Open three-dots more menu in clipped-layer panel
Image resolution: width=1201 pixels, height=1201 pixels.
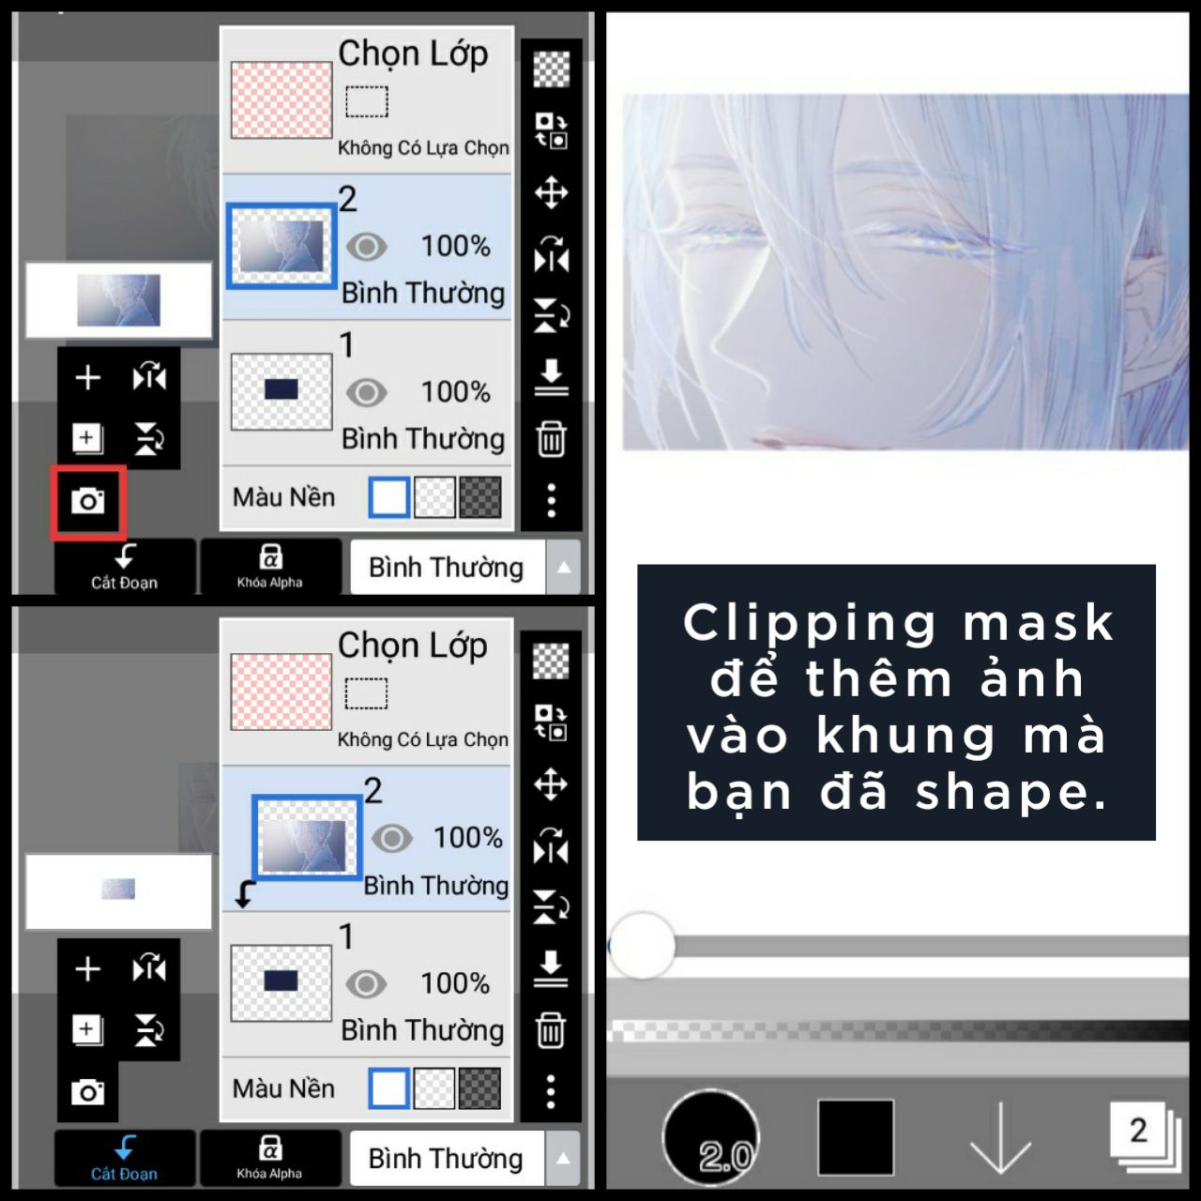pos(551,1090)
